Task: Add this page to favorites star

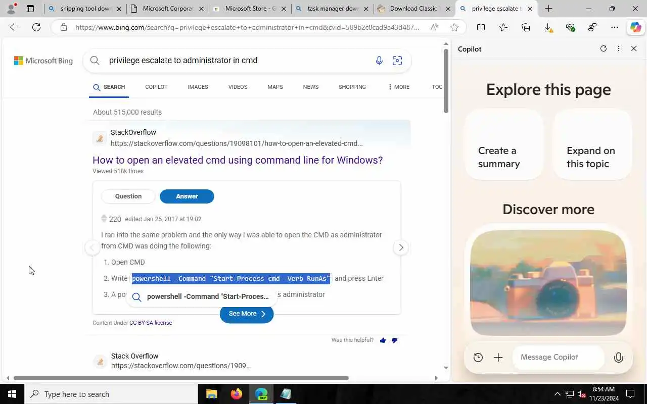Action: [454, 27]
